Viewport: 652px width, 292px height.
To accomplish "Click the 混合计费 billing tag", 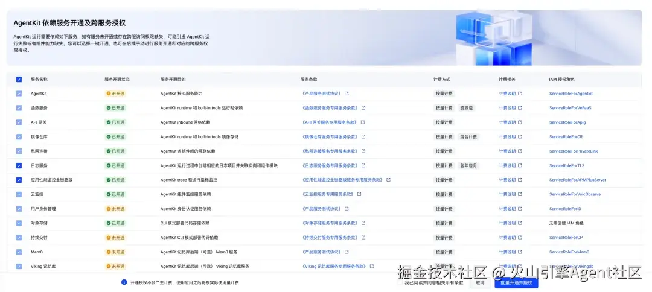I will click(468, 137).
